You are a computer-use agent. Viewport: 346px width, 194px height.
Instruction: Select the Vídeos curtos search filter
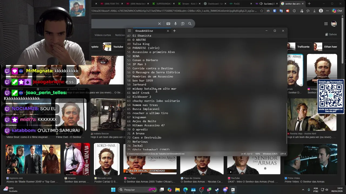103,35
